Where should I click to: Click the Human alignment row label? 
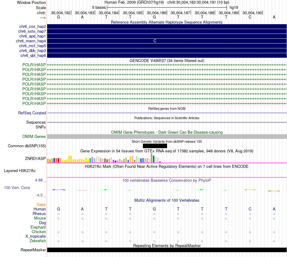(40, 209)
